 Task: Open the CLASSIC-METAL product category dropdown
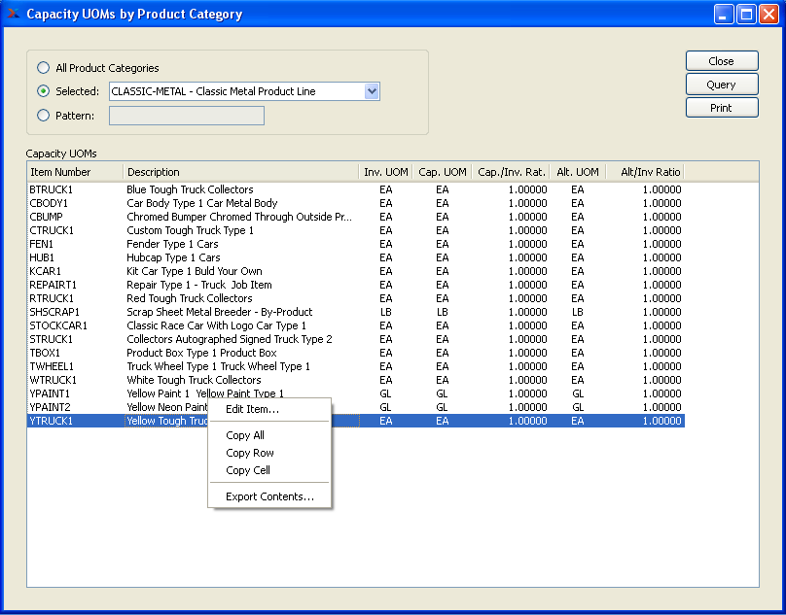[x=371, y=91]
